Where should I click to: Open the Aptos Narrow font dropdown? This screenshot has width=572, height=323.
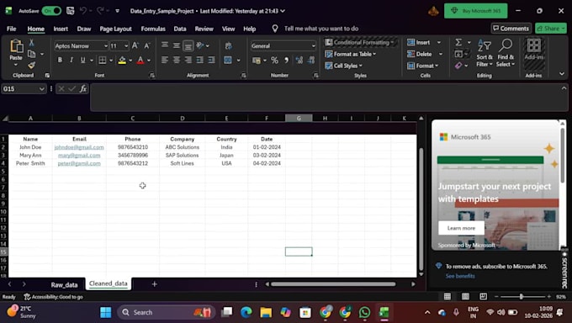pos(105,46)
